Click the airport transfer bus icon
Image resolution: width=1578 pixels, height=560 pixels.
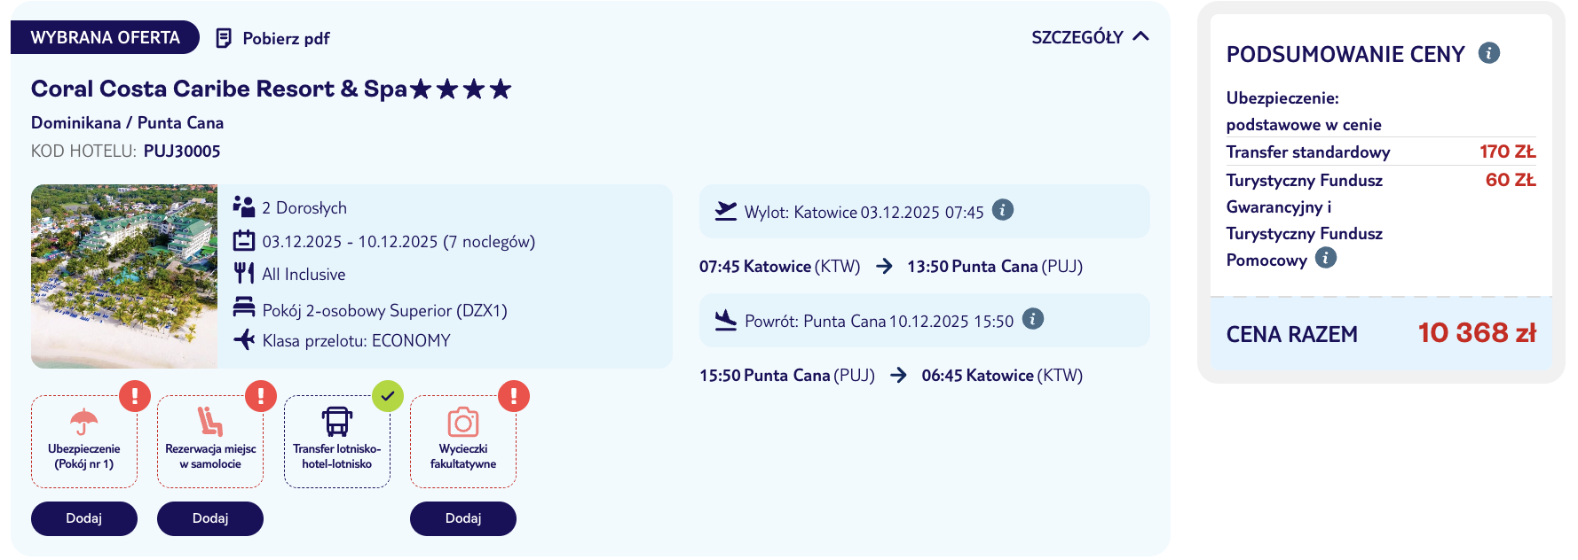[x=337, y=421]
